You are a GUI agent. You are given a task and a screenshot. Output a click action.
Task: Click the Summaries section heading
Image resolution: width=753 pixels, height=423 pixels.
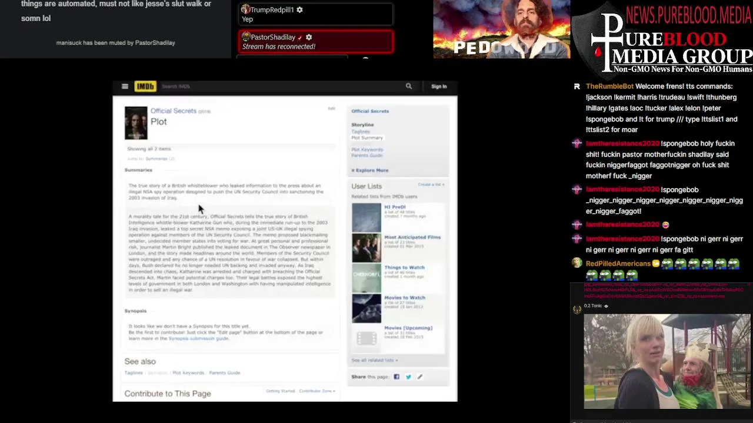click(x=138, y=170)
